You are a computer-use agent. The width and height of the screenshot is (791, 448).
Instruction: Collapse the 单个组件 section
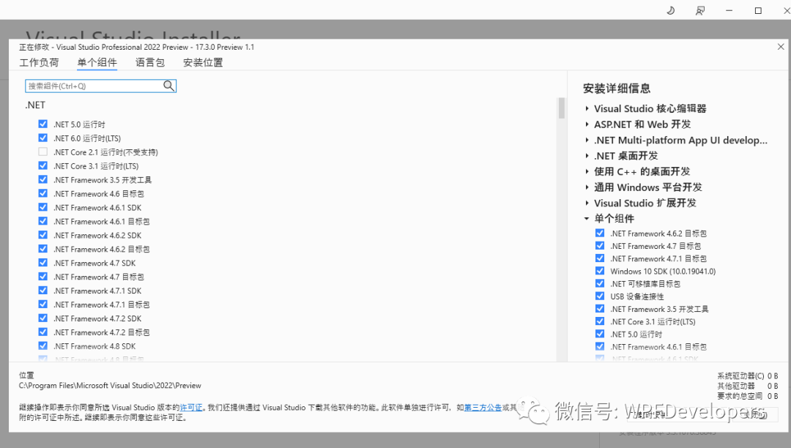587,219
